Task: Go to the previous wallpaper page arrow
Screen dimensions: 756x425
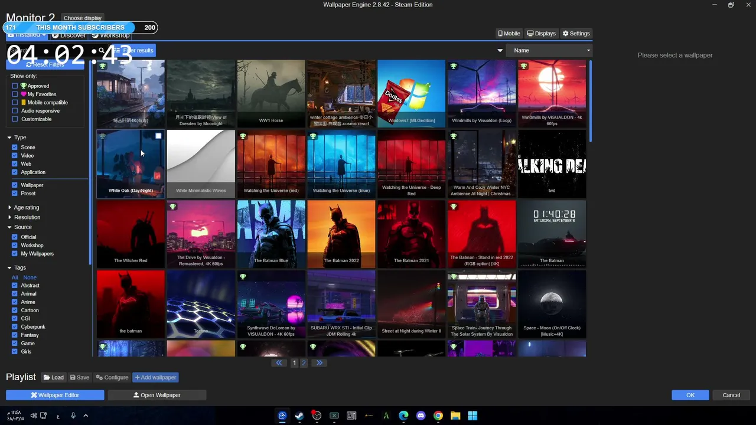Action: coord(279,363)
